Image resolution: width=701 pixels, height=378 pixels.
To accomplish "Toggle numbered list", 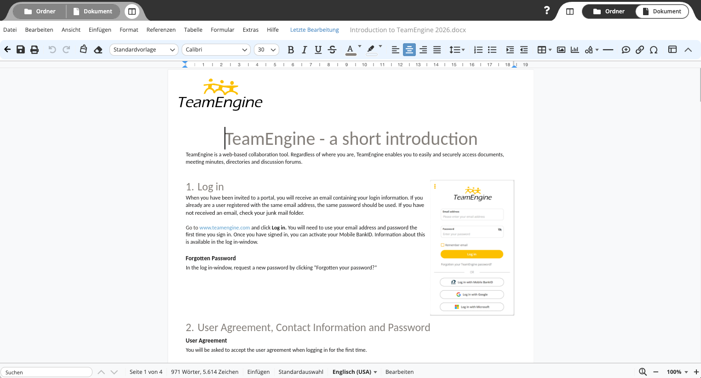I will [x=478, y=50].
